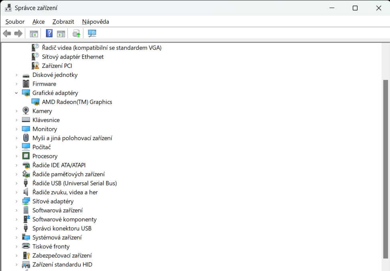Click the mouse icon beside Myši
Screen dimensions: 390x271
pyautogui.click(x=26, y=138)
